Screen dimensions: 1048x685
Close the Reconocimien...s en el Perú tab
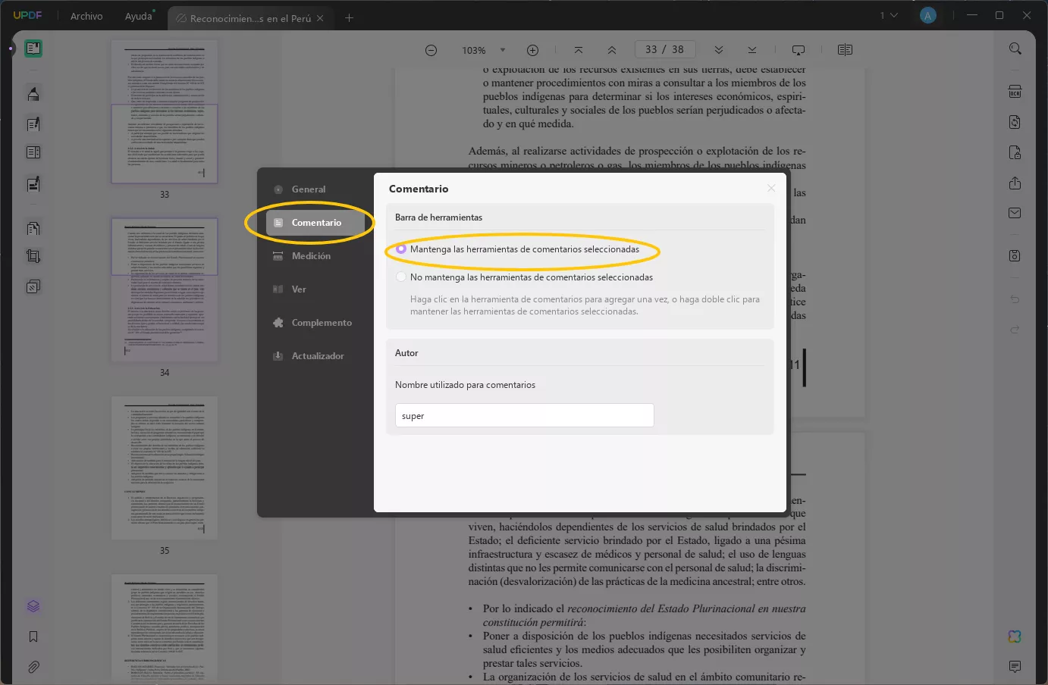point(320,18)
